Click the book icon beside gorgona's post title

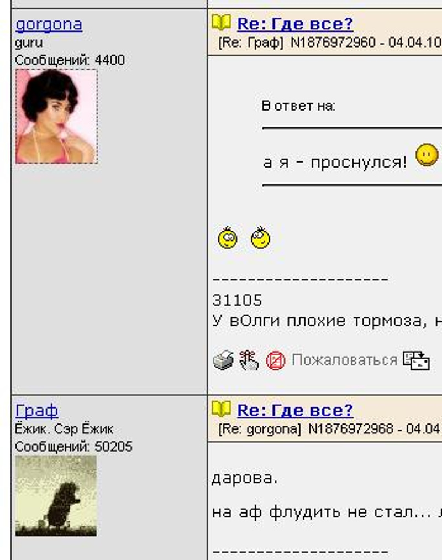point(222,23)
